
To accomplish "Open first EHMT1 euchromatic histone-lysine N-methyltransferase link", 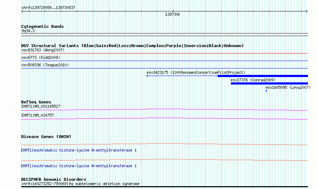I will click(79, 150).
